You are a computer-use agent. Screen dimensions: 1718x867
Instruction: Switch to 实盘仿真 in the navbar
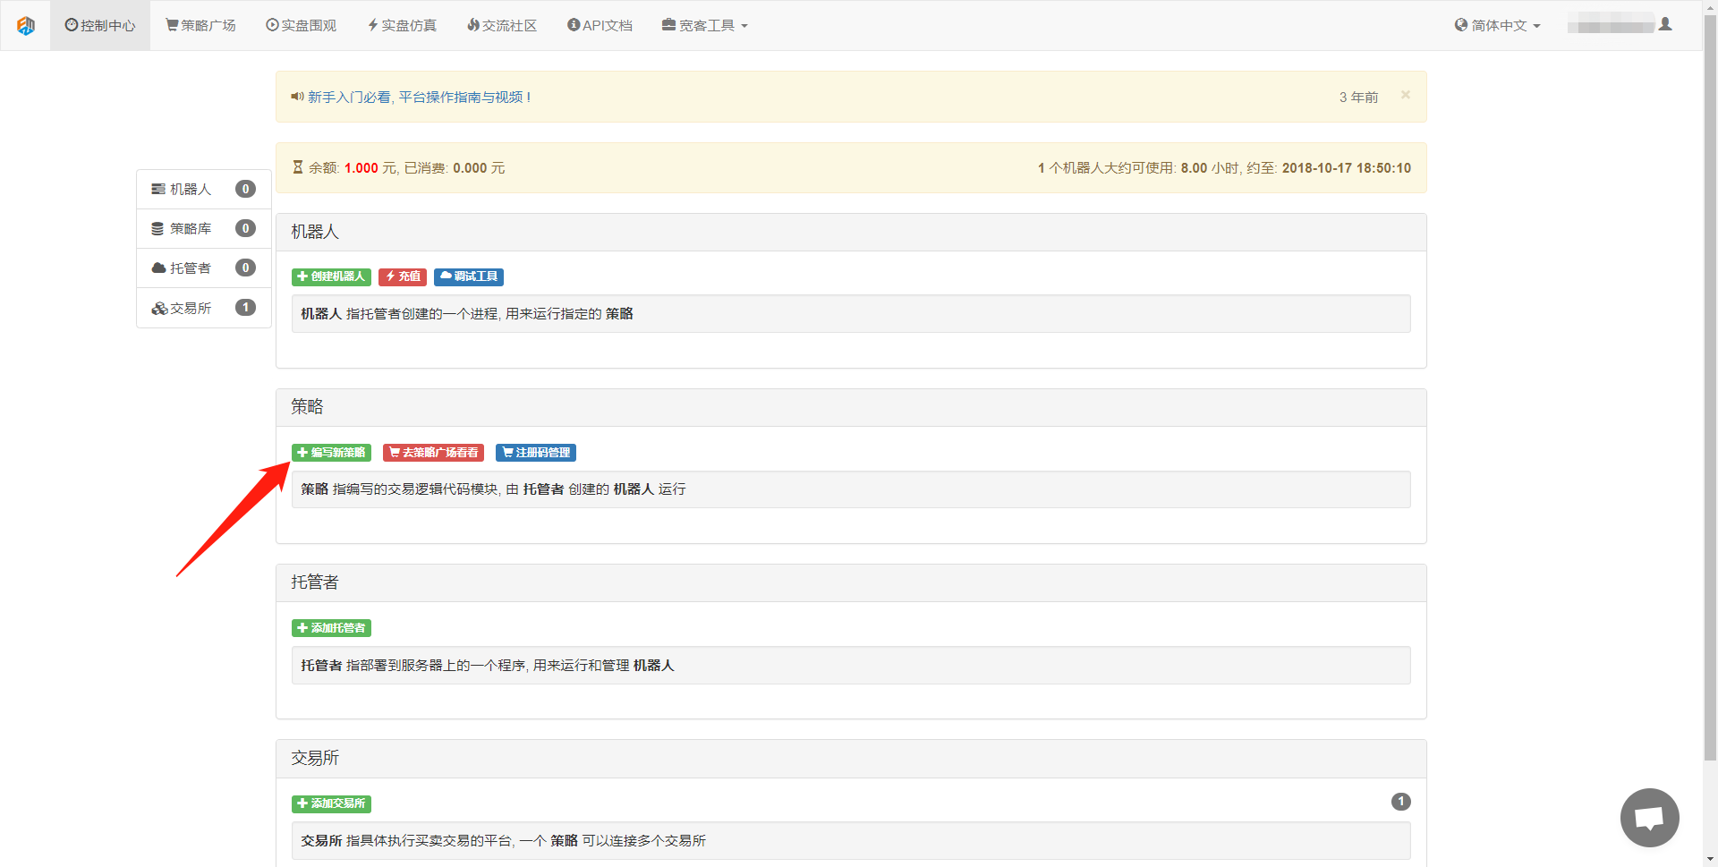[x=402, y=26]
